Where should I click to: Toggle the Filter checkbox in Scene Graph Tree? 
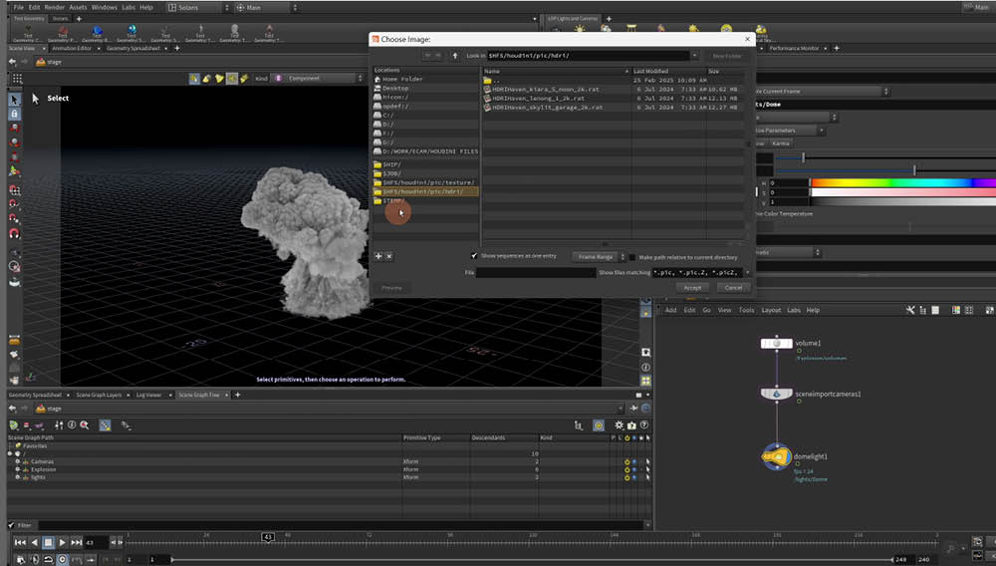12,525
